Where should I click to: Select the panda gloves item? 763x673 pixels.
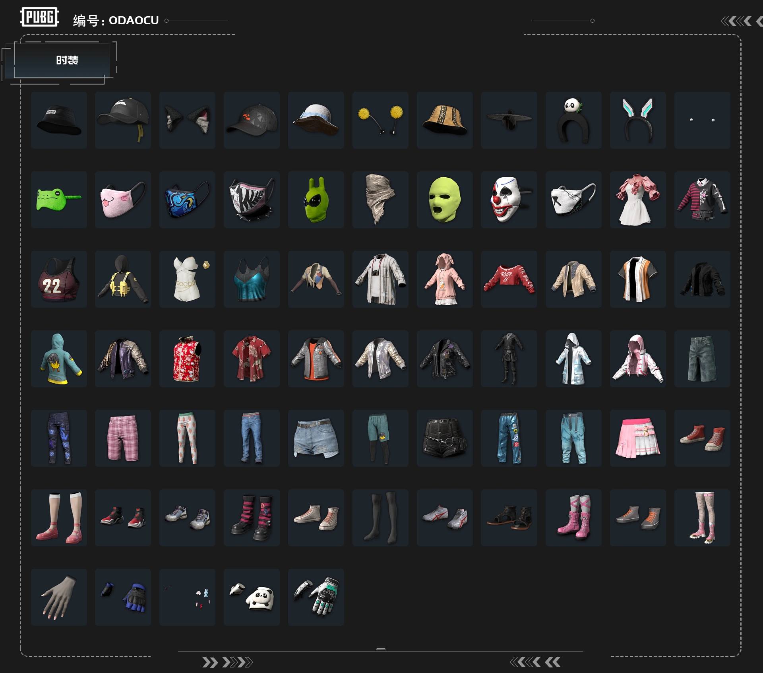pyautogui.click(x=252, y=597)
